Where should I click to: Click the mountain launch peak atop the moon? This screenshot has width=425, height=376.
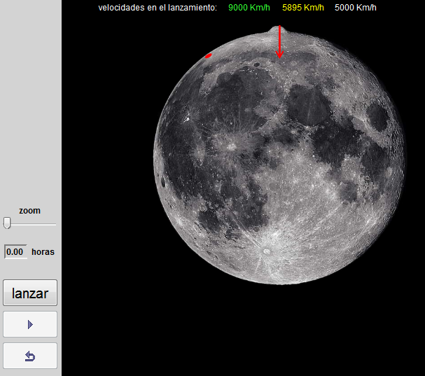(279, 29)
